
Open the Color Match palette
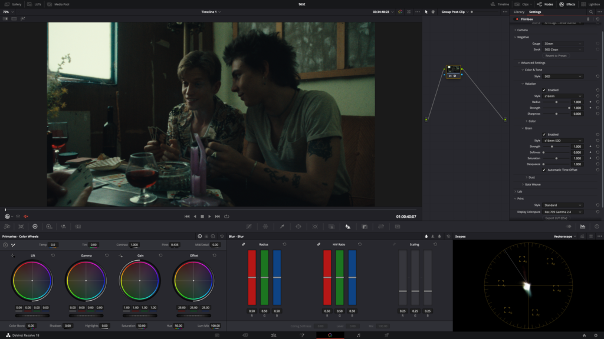coord(21,227)
